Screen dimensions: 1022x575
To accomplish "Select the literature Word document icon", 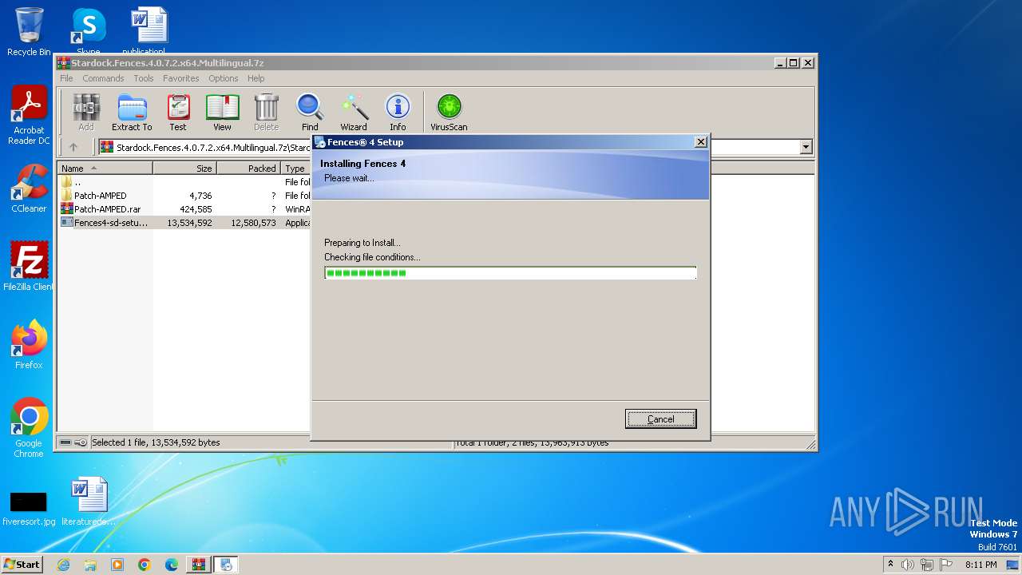I will click(89, 502).
